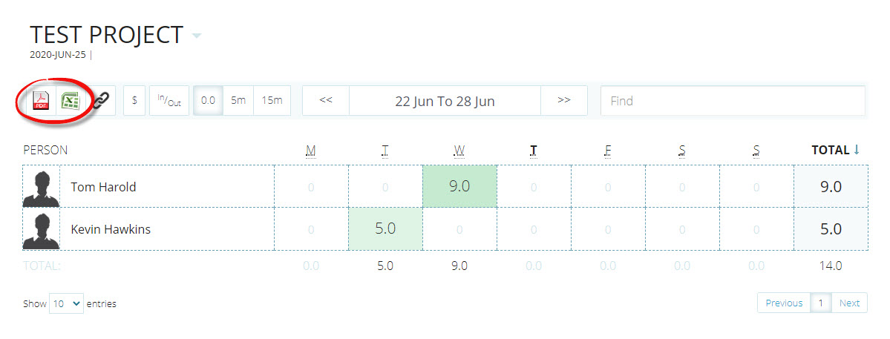Open the 22 Jun To 28 Jun date picker
Viewport: 890px width, 339px height.
point(445,101)
